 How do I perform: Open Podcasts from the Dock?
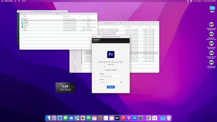pos(129,118)
